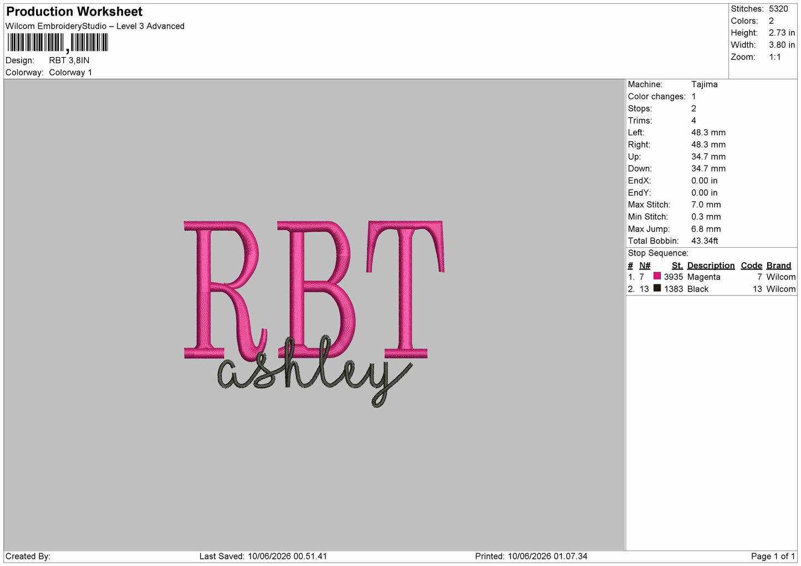Click the pink RBT embroidery design preview
The image size is (801, 566).
click(314, 290)
